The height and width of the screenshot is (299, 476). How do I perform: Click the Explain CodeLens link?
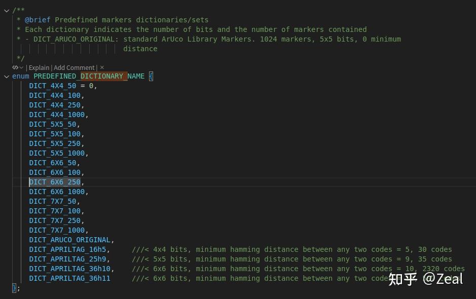coord(39,67)
